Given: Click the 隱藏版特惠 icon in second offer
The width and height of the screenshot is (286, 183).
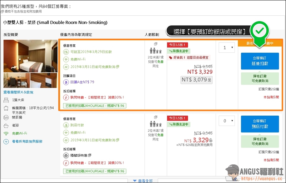Looking at the screenshot, I should click(x=66, y=155).
